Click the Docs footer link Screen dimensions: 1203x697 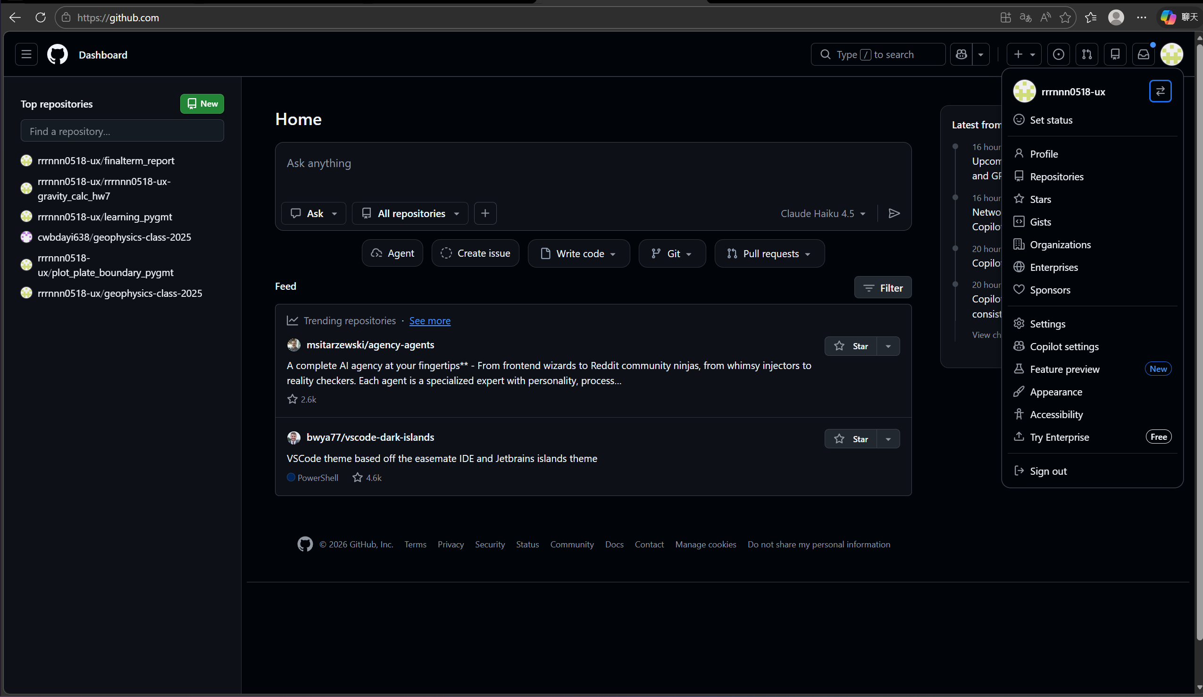point(614,544)
